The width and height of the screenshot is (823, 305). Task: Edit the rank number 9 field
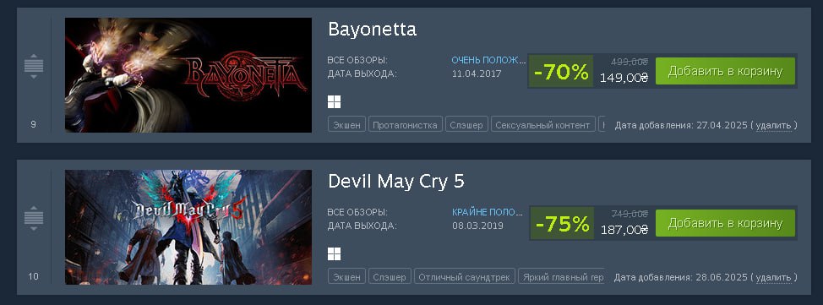34,125
